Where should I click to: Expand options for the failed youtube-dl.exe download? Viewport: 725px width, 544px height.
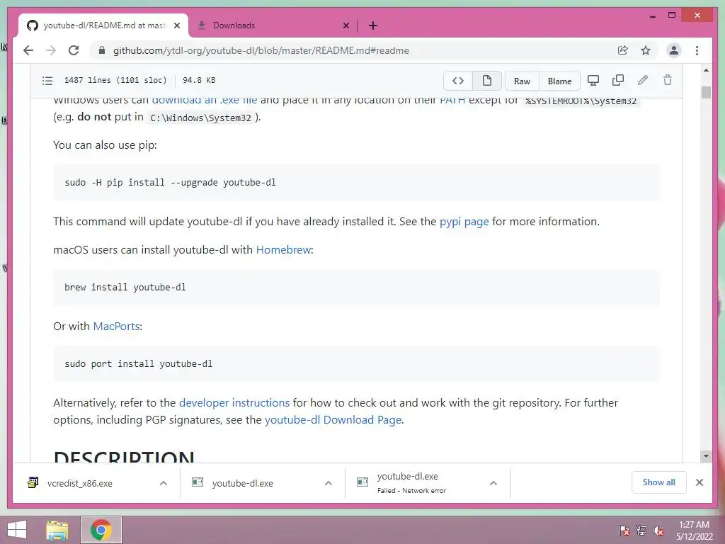click(x=493, y=483)
